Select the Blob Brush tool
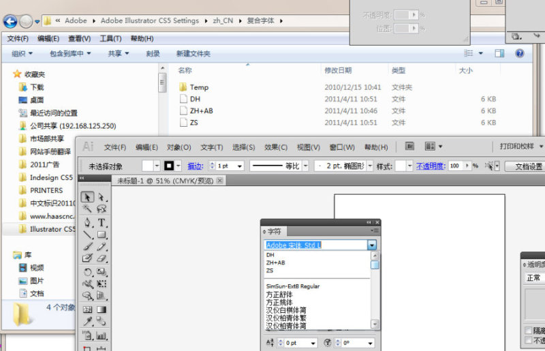 pos(87,258)
